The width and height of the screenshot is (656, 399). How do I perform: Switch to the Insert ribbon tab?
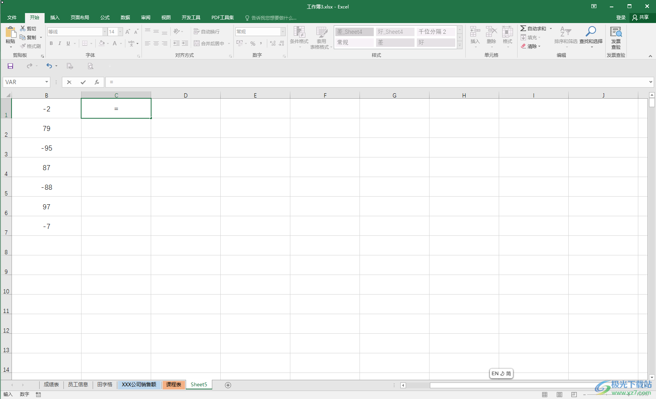click(55, 18)
